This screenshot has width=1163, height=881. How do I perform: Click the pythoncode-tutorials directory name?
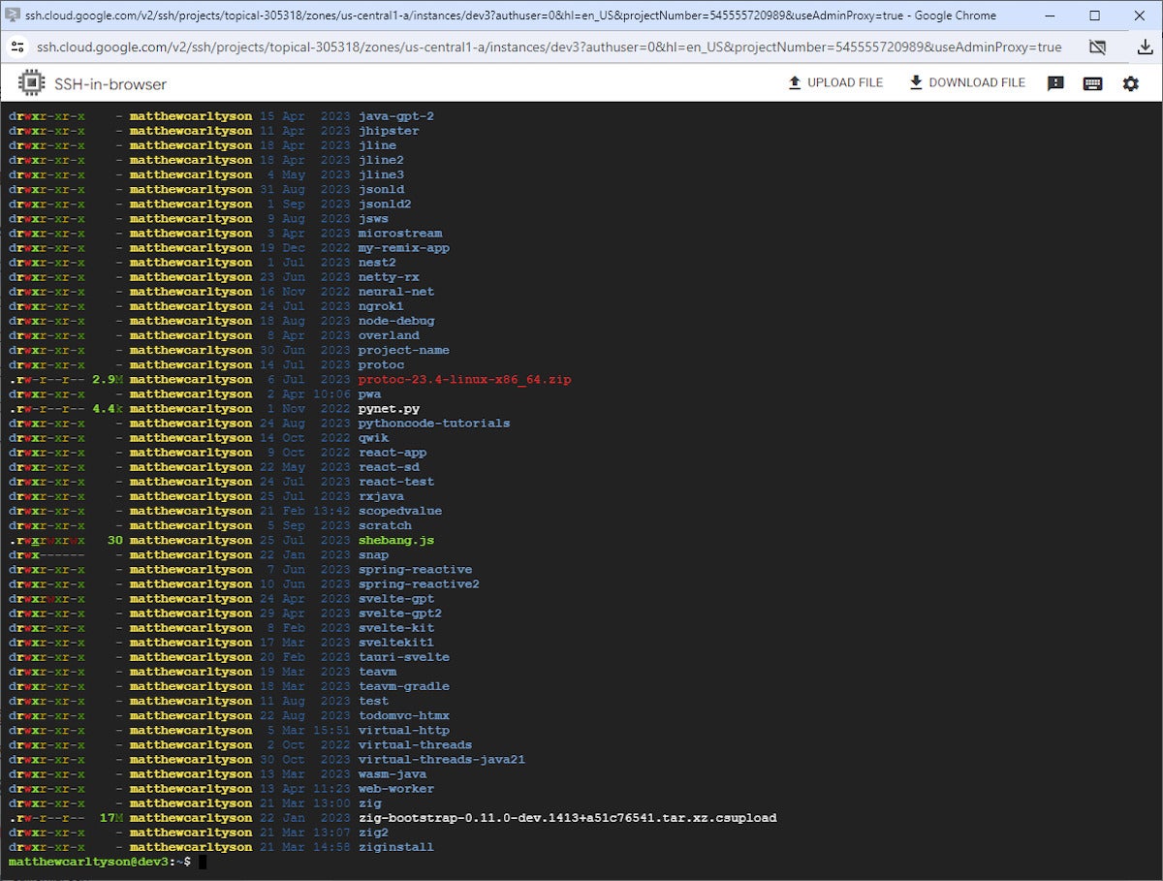click(x=434, y=424)
